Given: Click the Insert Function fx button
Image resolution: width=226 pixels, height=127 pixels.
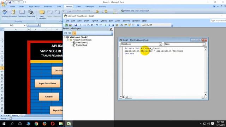Looking at the screenshot, I should (38, 25).
